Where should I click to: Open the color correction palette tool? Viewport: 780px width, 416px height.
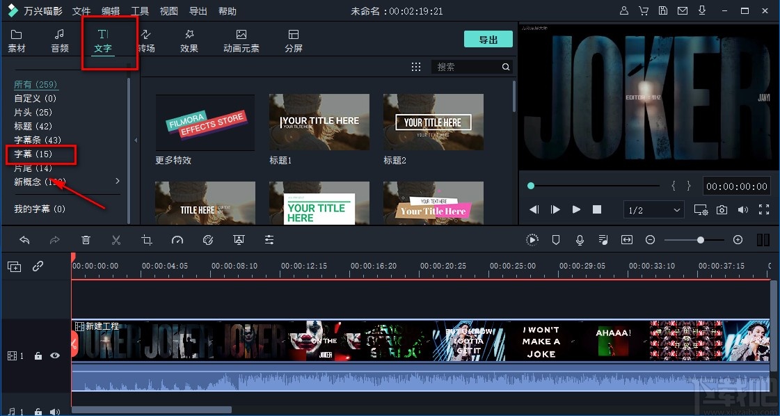(x=208, y=239)
